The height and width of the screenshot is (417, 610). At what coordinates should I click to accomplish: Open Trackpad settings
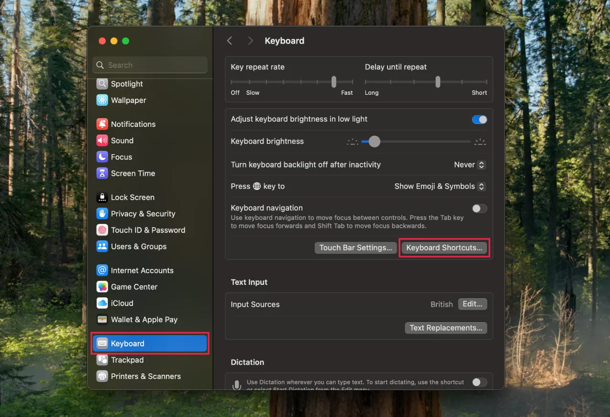click(x=150, y=360)
